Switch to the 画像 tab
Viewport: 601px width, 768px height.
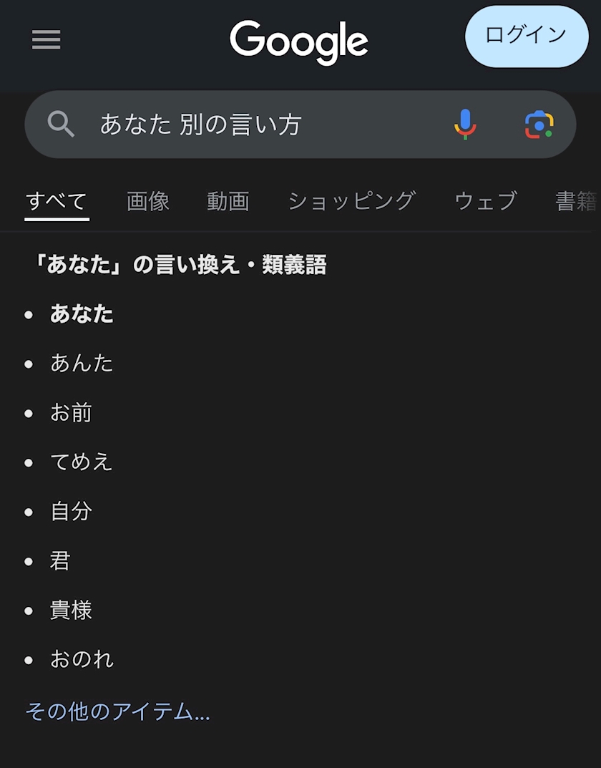click(148, 201)
